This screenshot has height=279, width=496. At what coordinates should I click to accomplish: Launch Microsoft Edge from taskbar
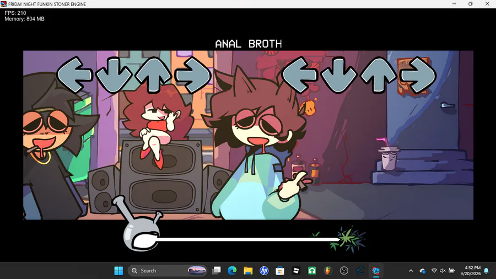tap(232, 271)
